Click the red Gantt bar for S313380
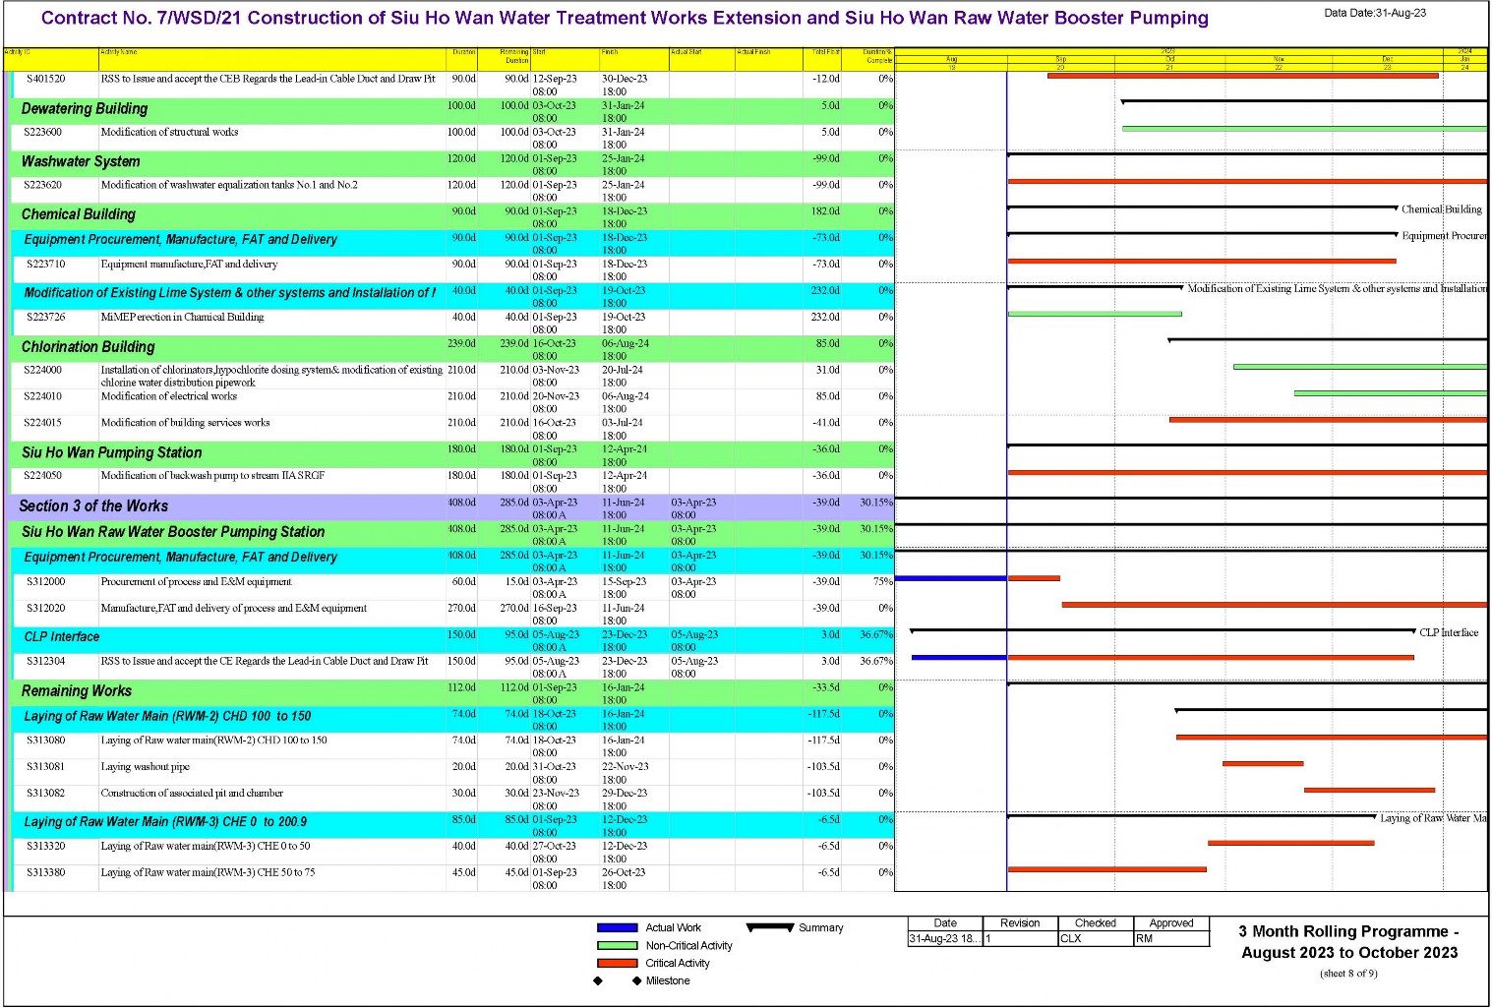This screenshot has height=1008, width=1492. pyautogui.click(x=1107, y=869)
